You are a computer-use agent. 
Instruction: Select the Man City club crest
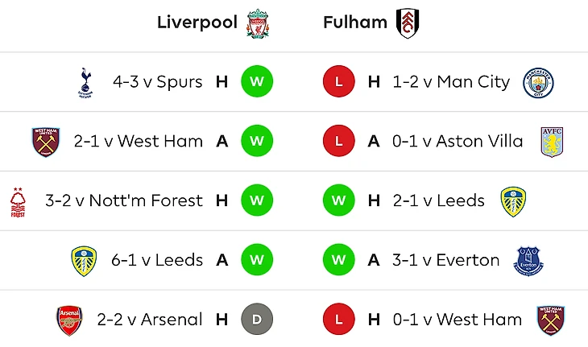(x=538, y=82)
